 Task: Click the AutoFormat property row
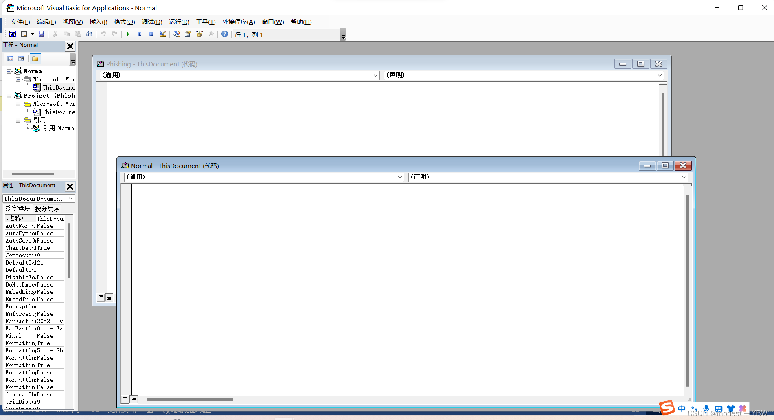(x=35, y=226)
